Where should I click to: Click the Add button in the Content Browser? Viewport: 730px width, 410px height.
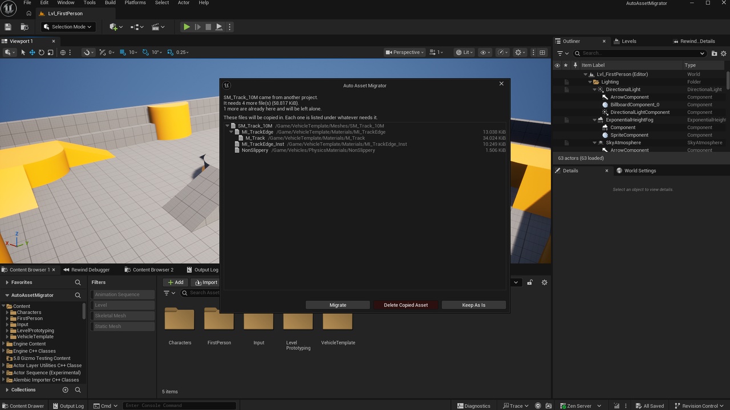(x=176, y=282)
